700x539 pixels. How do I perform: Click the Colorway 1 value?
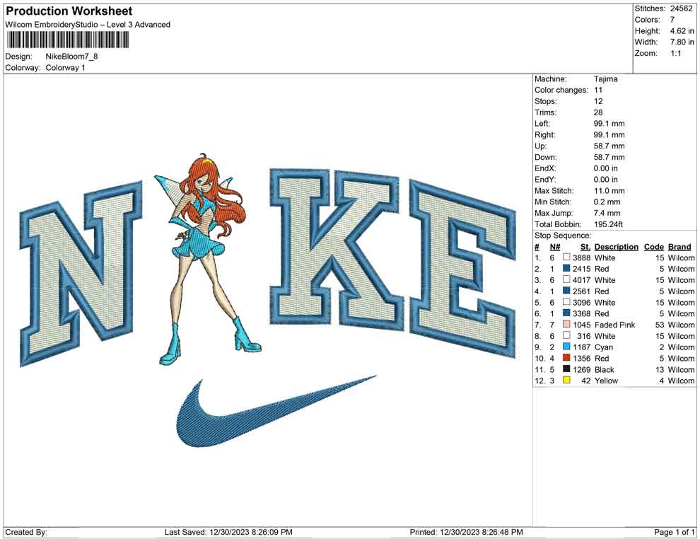pyautogui.click(x=65, y=68)
